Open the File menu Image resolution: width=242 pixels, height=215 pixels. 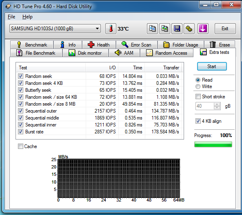pyautogui.click(x=11, y=17)
